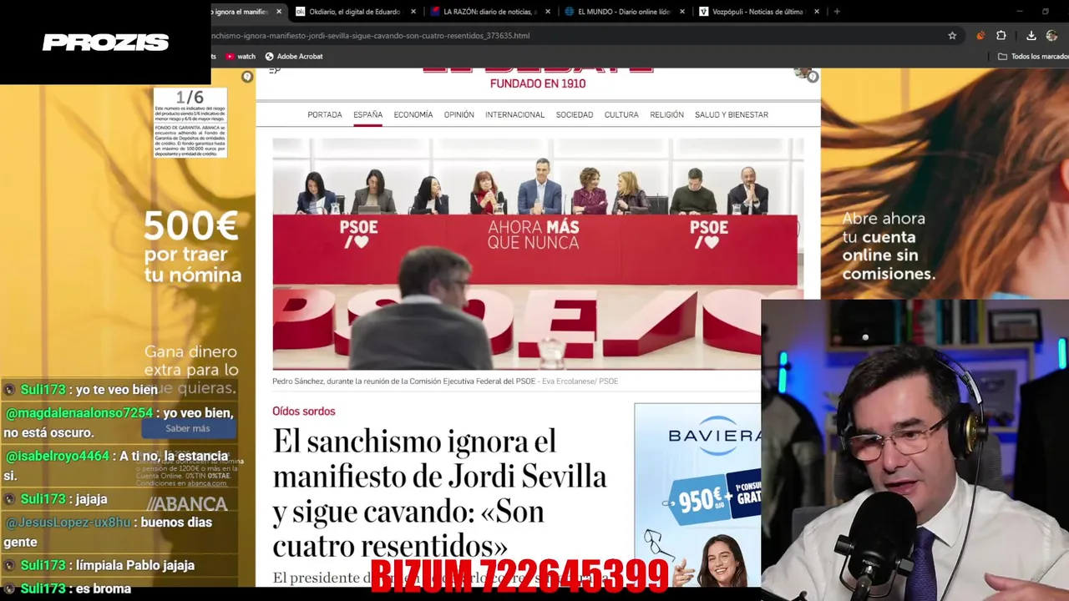Close the Vozpópuli tab
Screen dimensions: 1069x601
(x=817, y=12)
